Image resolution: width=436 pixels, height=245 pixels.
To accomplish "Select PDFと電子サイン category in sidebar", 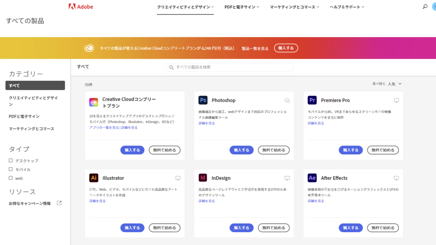I will [x=24, y=117].
